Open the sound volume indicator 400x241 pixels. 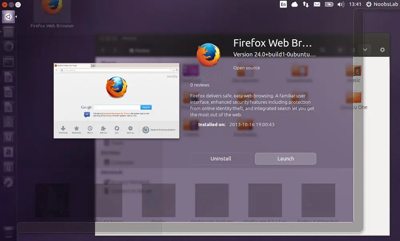click(340, 4)
